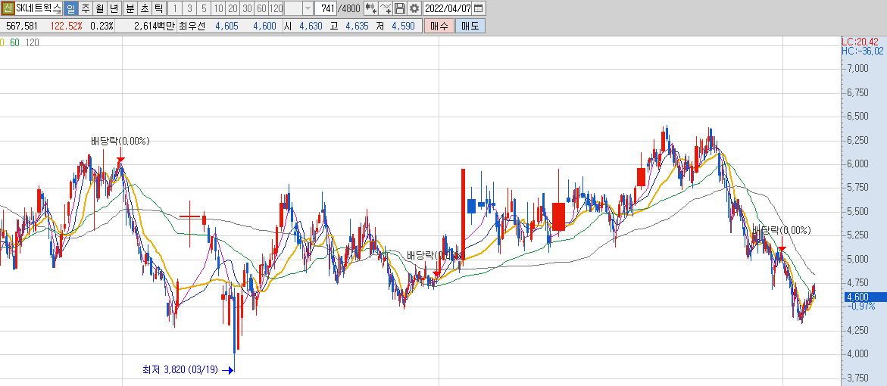Click the volume value 567,581

22,26
